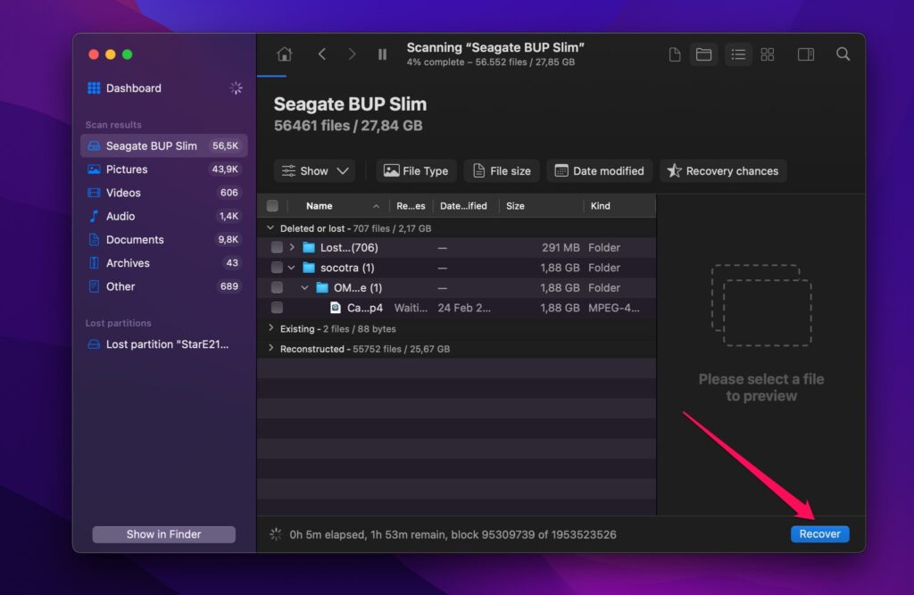
Task: Check the socotra (1) folder checkbox
Action: pyautogui.click(x=277, y=268)
